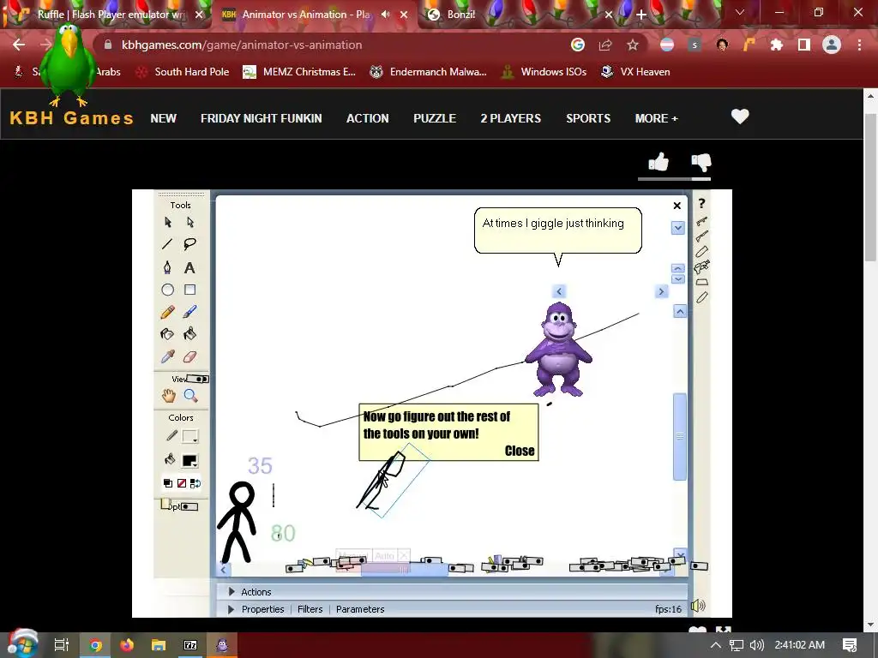Toggle the sound speaker icon
Image resolution: width=878 pixels, height=658 pixels.
point(698,606)
